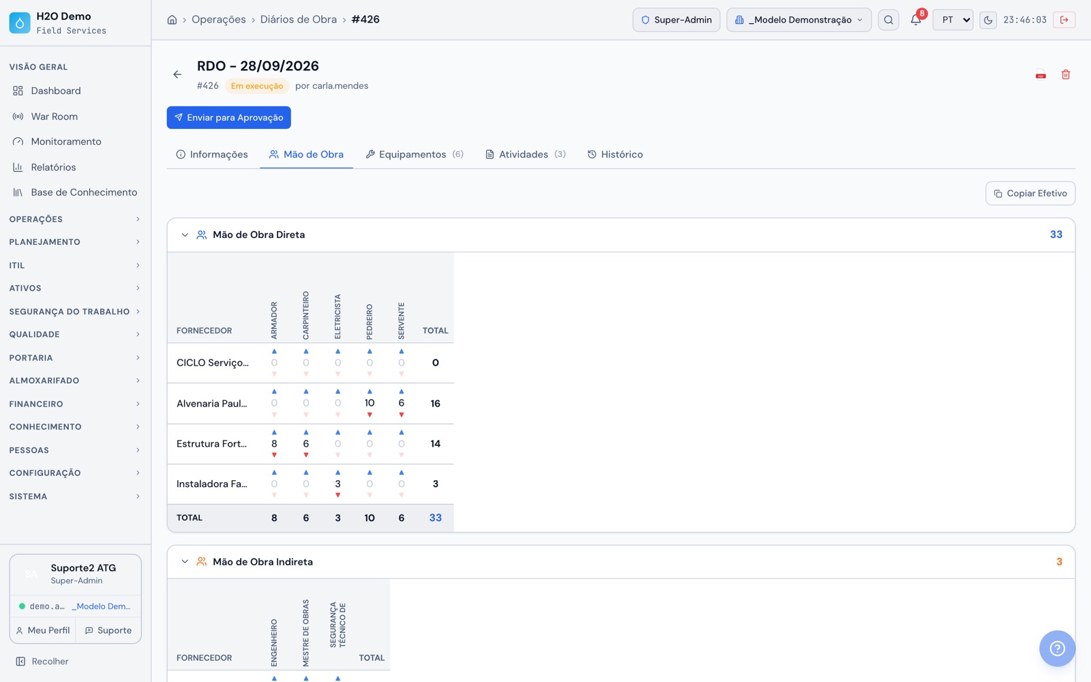Click the Alvenaria Paul... supplier name
The width and height of the screenshot is (1091, 682).
point(212,404)
